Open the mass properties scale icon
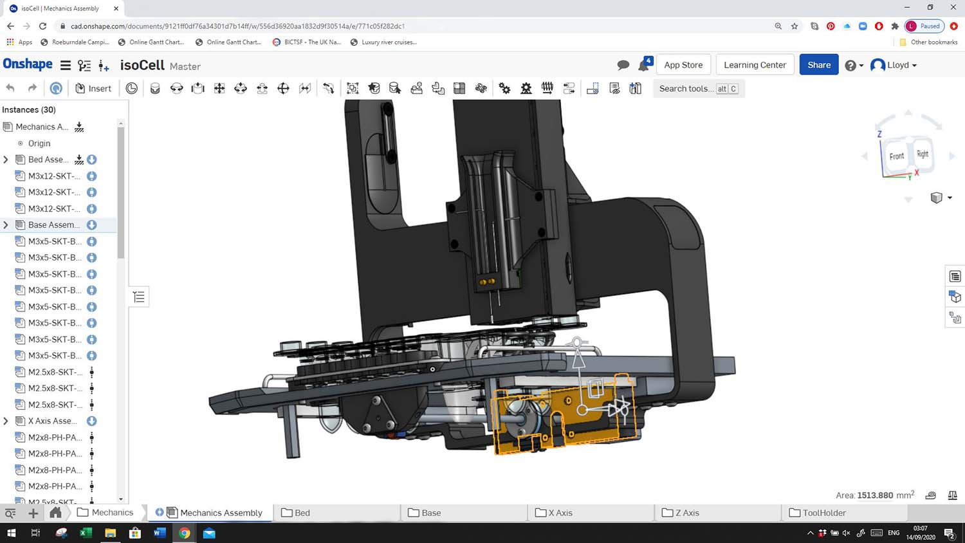The image size is (965, 543). [x=952, y=495]
